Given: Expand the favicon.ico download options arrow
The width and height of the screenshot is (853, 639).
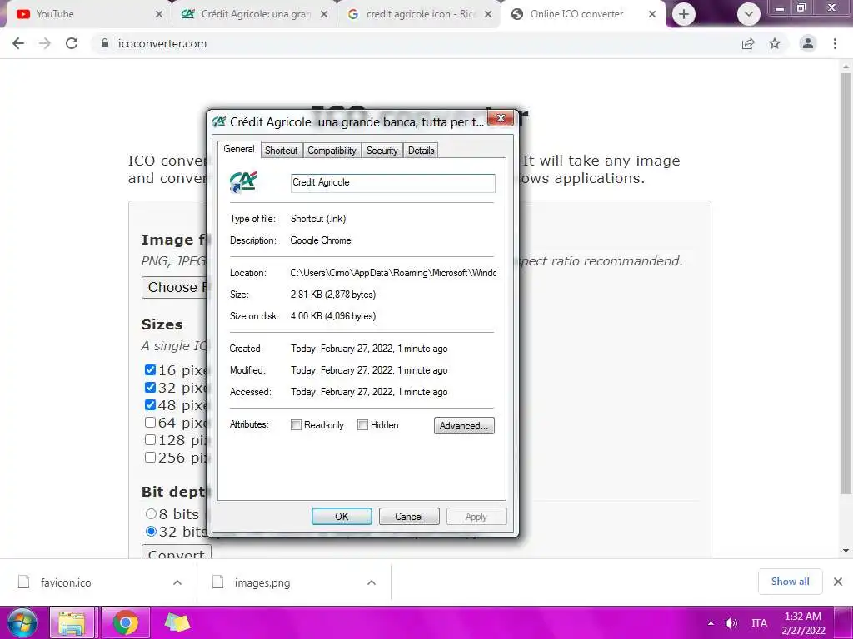Looking at the screenshot, I should point(177,582).
